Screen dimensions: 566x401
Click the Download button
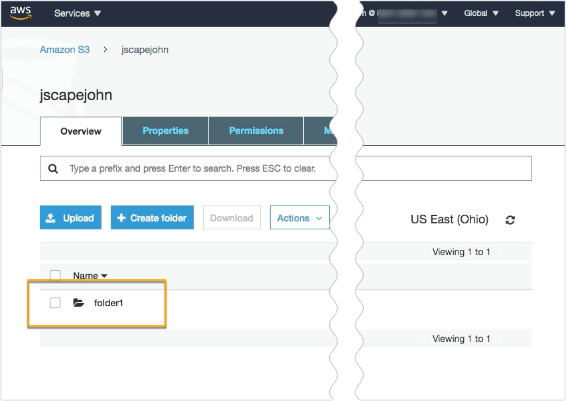[232, 218]
